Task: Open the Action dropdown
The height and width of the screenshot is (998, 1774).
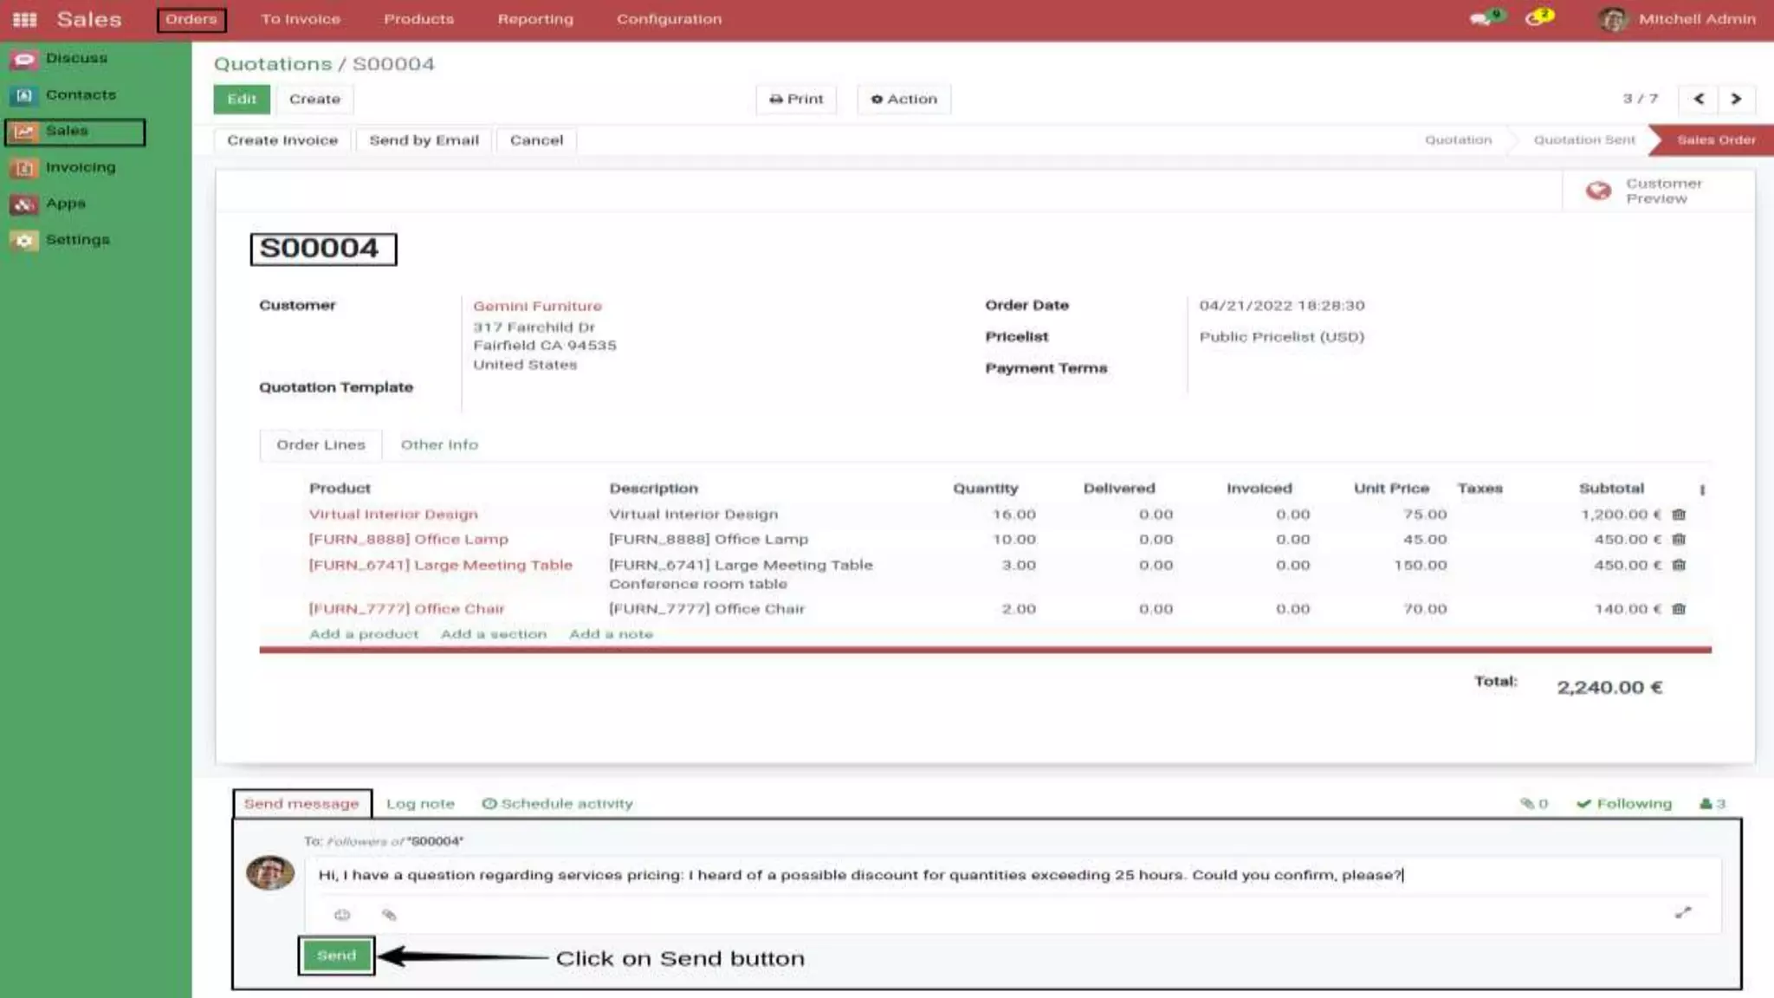Action: pos(903,99)
